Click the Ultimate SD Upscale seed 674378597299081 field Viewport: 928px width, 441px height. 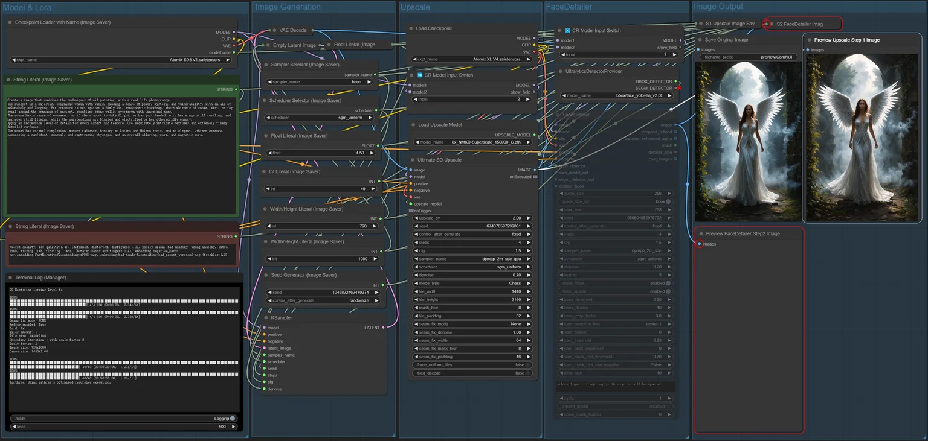[x=472, y=226]
